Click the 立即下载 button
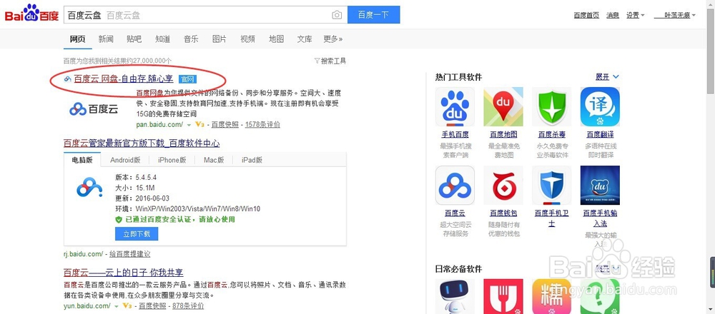The height and width of the screenshot is (314, 715). click(x=137, y=234)
